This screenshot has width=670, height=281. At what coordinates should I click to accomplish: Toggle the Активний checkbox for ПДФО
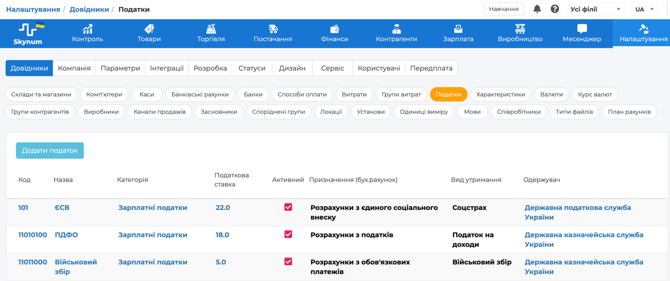pos(288,234)
